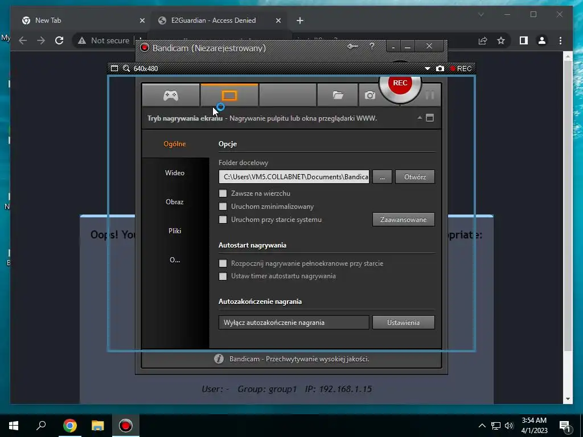Open the volume icon in the system tray

(x=509, y=426)
